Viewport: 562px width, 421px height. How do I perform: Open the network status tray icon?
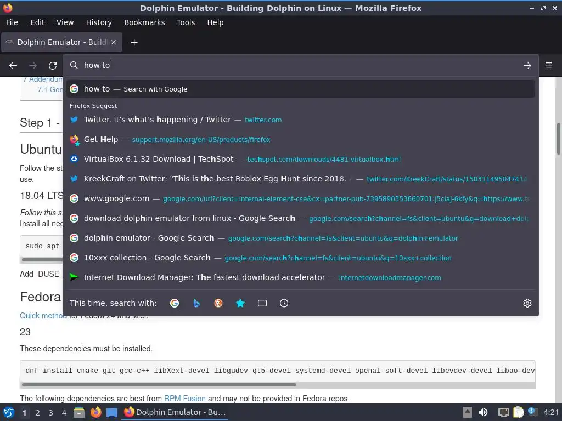point(504,412)
